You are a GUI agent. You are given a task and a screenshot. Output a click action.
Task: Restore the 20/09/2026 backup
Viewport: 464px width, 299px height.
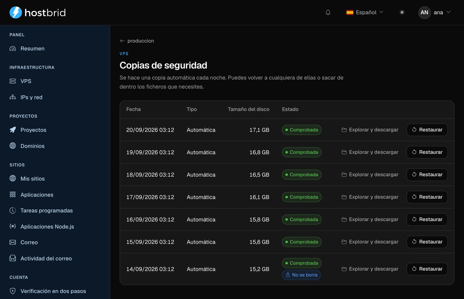pyautogui.click(x=427, y=130)
